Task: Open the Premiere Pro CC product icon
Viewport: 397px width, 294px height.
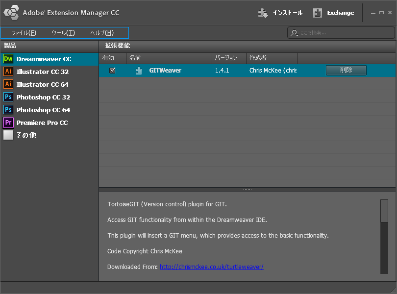Action: click(8, 122)
